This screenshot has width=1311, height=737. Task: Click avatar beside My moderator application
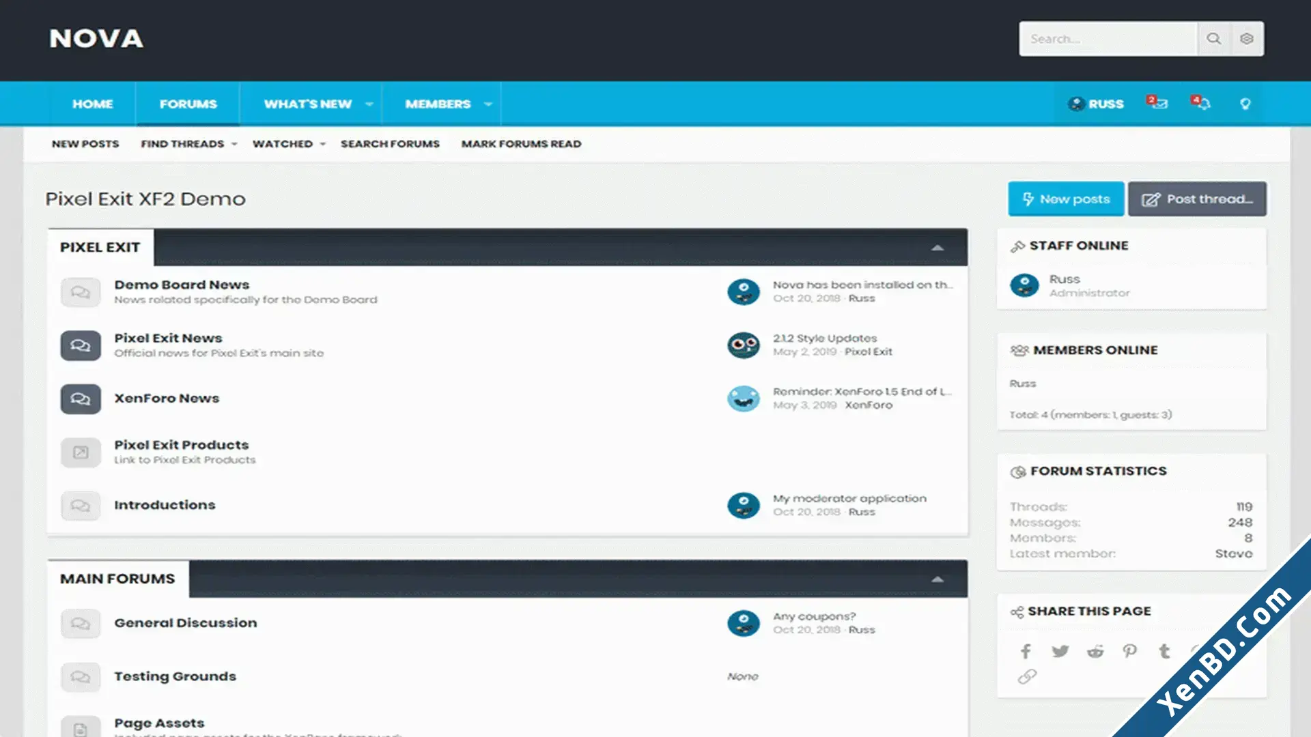pos(744,506)
